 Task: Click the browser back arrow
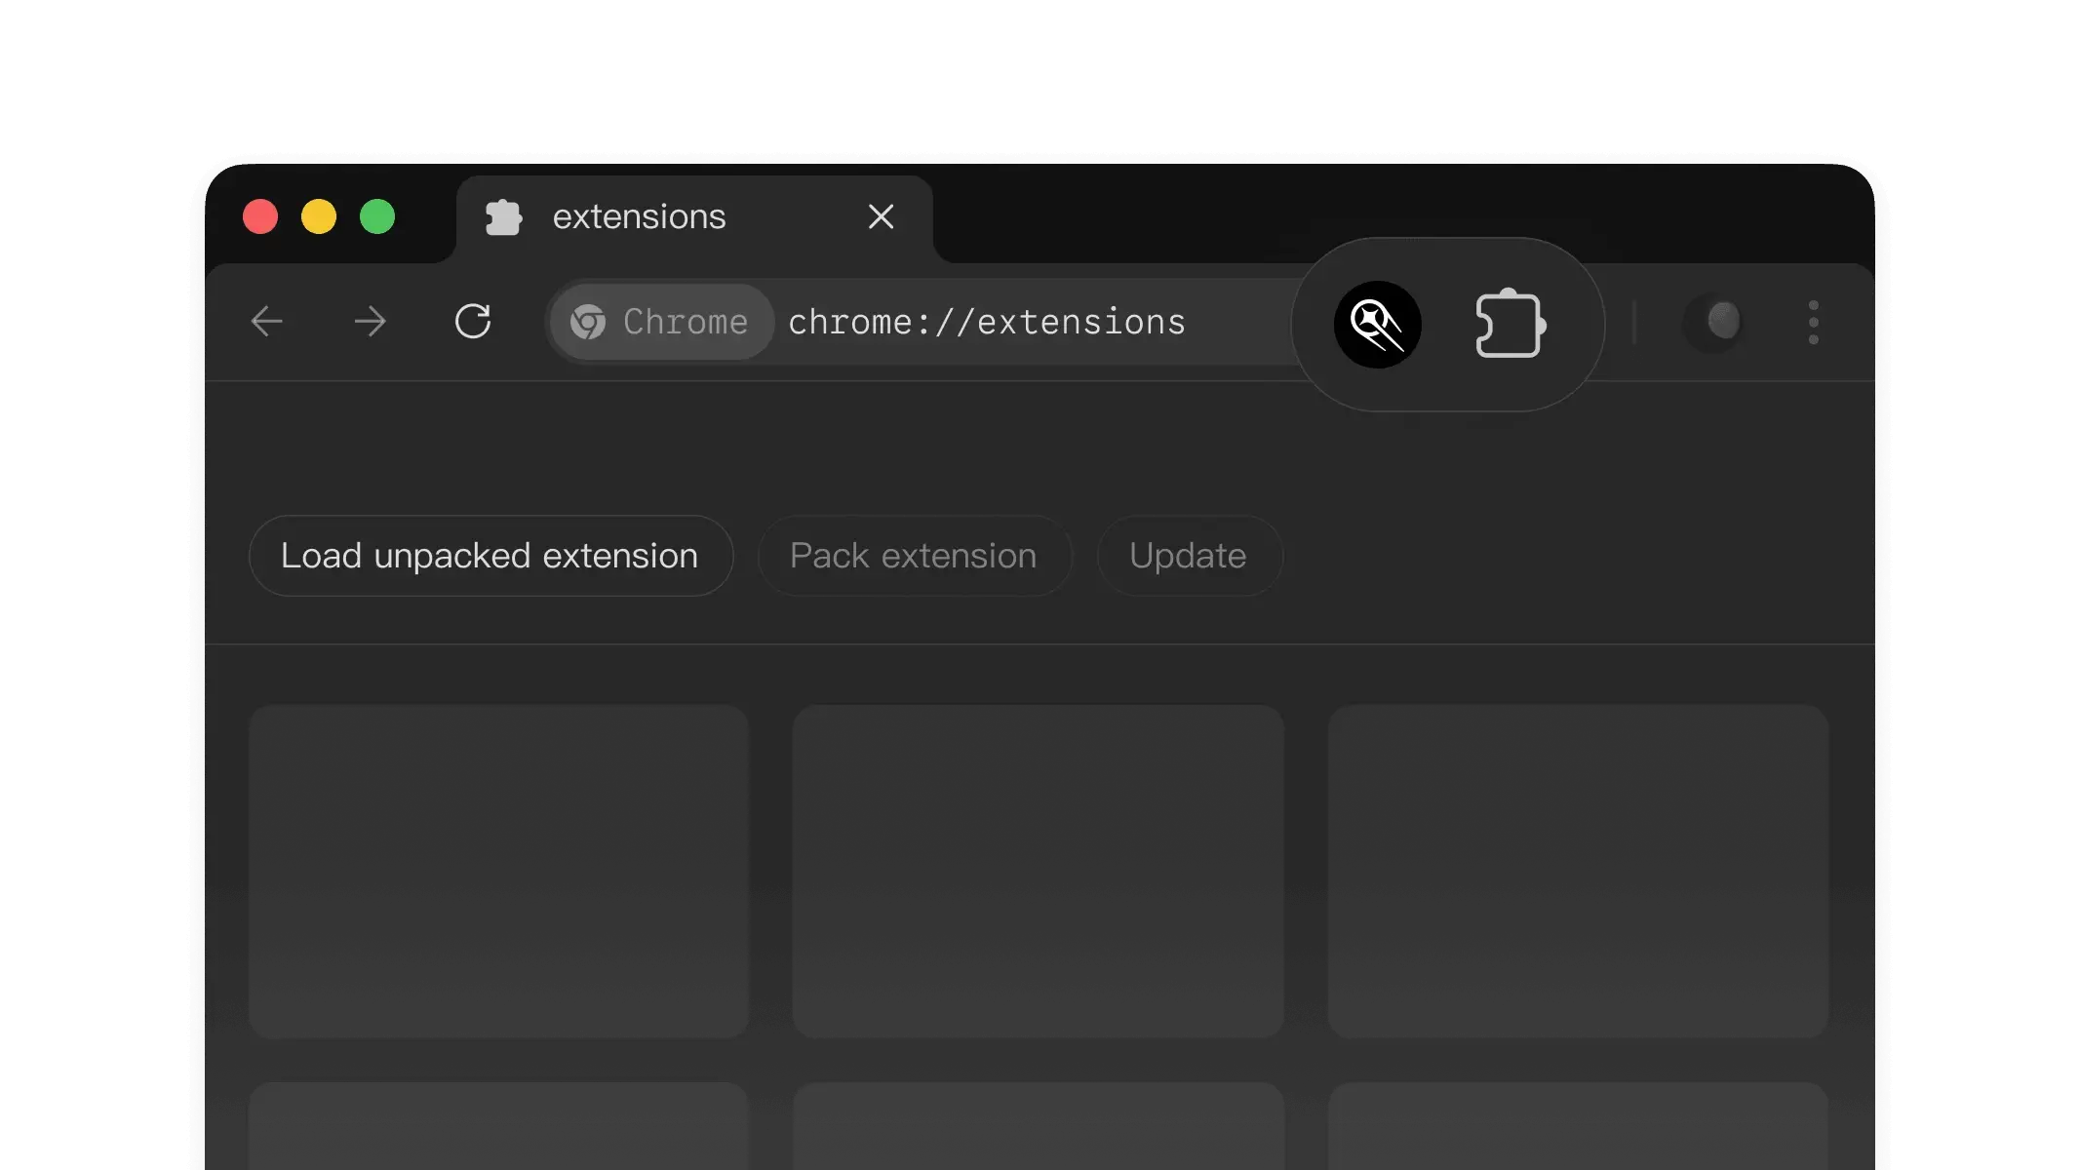tap(266, 321)
